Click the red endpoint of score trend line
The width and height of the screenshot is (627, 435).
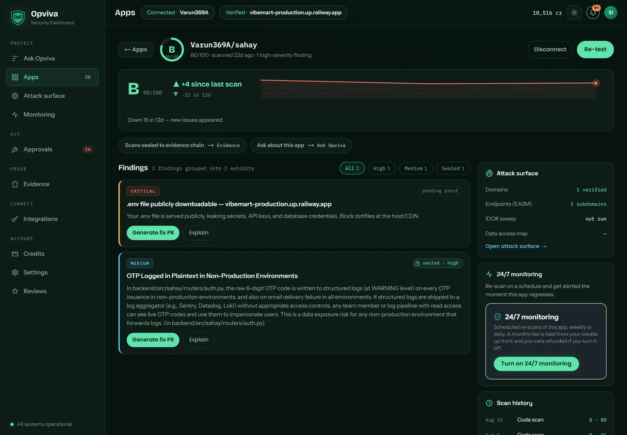(x=596, y=83)
